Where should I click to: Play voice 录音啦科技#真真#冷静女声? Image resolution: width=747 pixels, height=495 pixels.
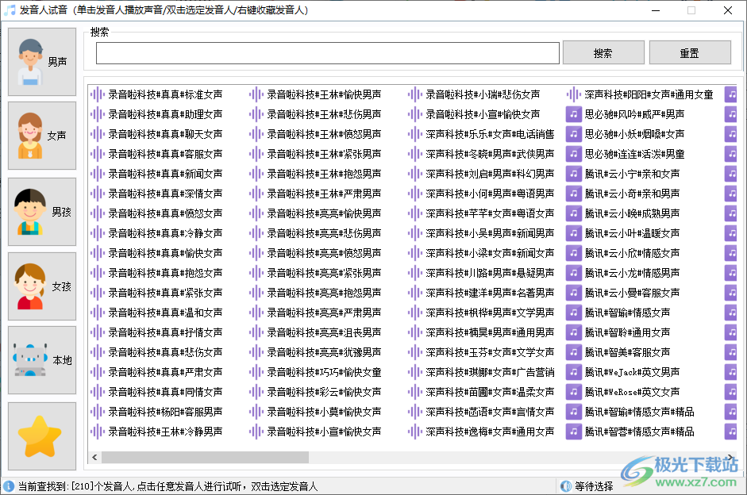(165, 233)
